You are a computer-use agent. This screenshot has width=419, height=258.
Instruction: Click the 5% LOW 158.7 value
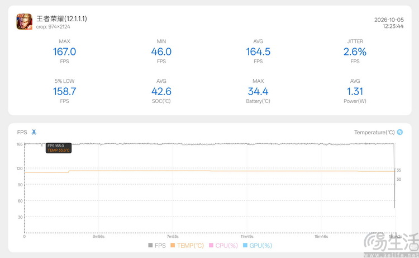coord(64,91)
